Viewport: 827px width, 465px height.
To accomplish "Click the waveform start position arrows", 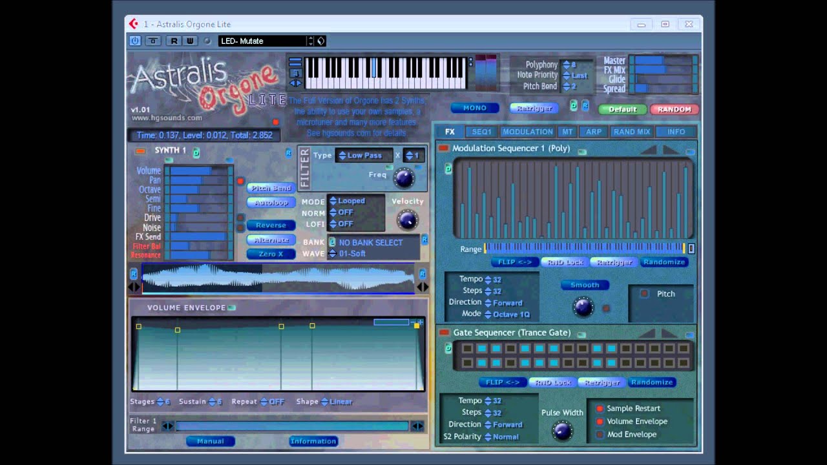I will (x=134, y=287).
